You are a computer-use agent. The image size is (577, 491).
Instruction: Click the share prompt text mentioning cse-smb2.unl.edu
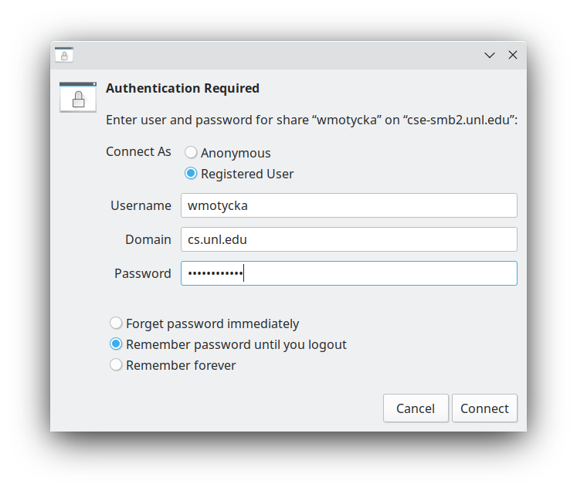311,120
